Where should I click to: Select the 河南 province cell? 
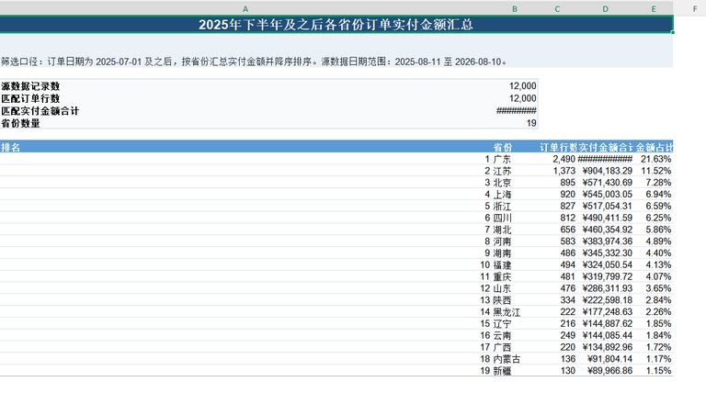tap(515, 241)
